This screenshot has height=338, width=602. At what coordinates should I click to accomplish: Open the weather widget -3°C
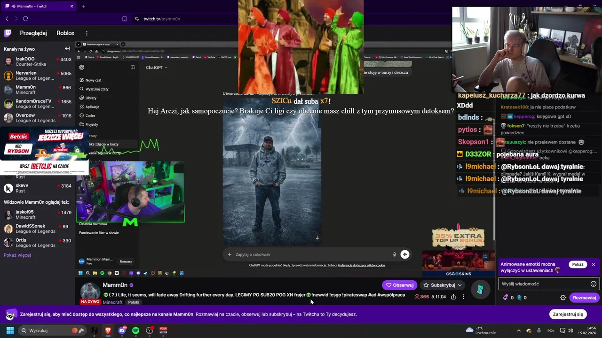[480, 330]
